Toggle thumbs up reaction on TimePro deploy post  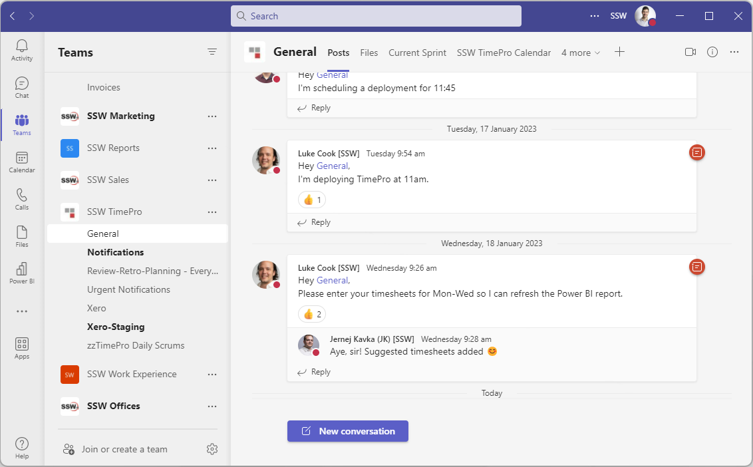312,200
